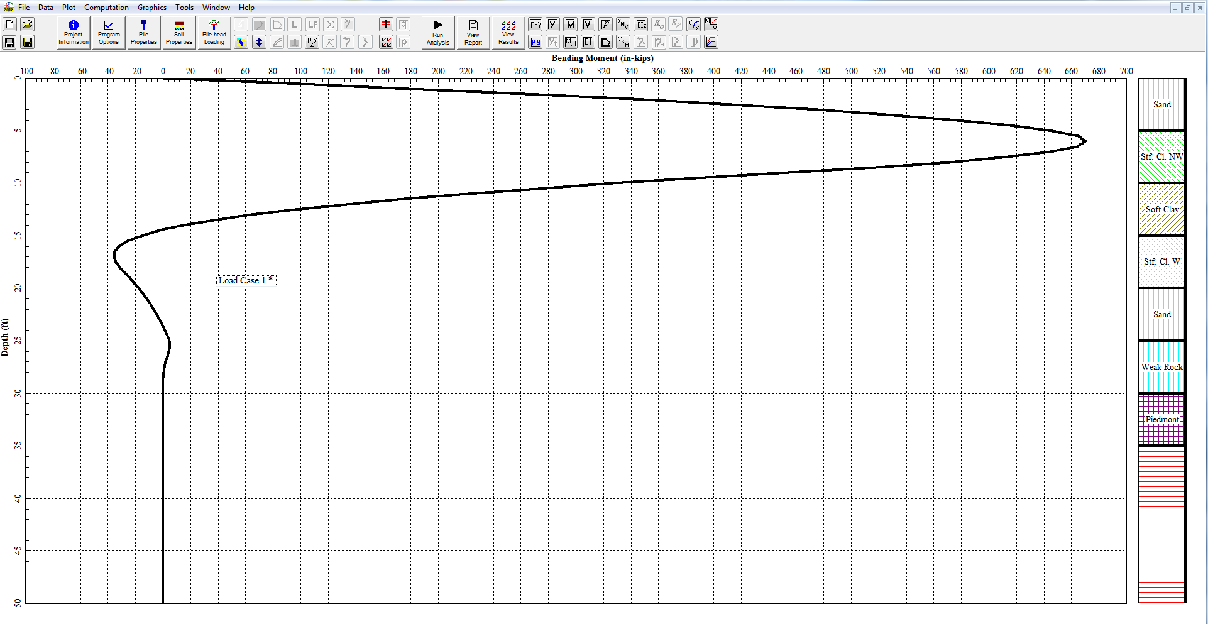Show the lateral deflection y plot icon

pos(552,25)
